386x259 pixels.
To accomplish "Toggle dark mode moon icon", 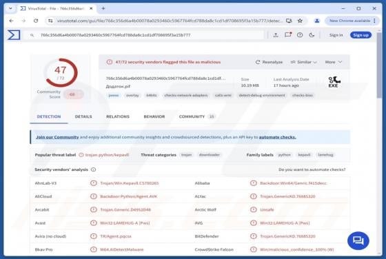I will point(312,35).
